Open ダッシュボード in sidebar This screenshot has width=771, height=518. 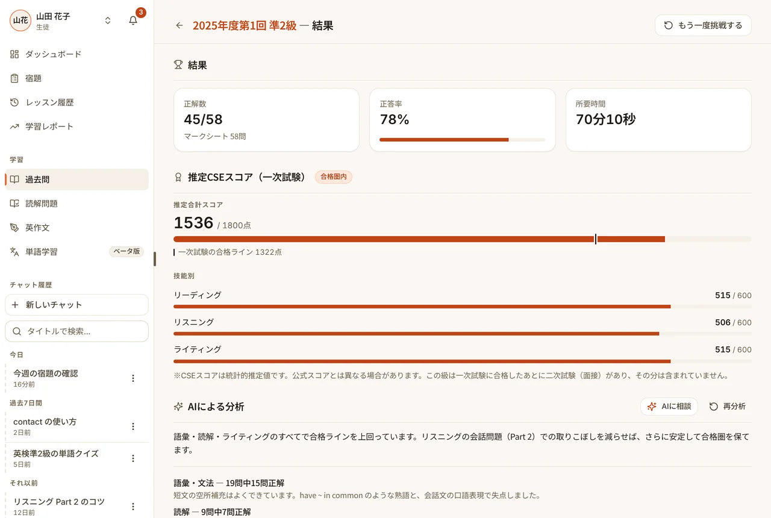pyautogui.click(x=76, y=54)
